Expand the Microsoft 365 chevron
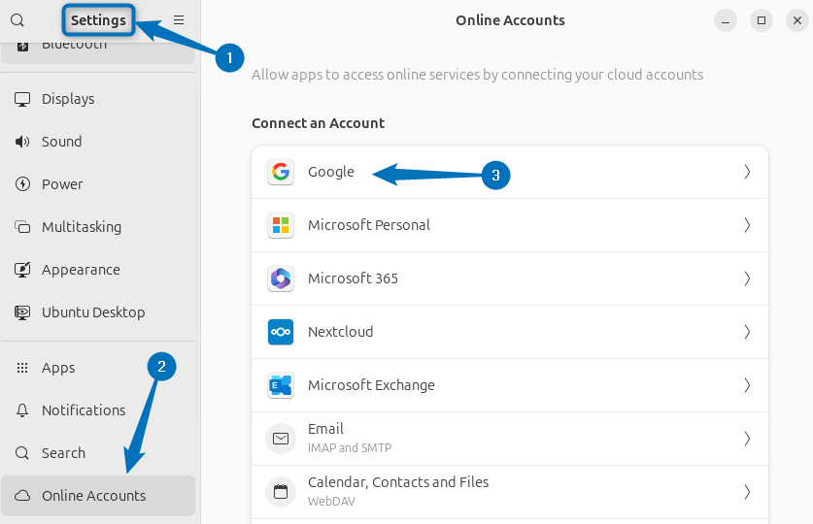813x524 pixels. point(747,278)
